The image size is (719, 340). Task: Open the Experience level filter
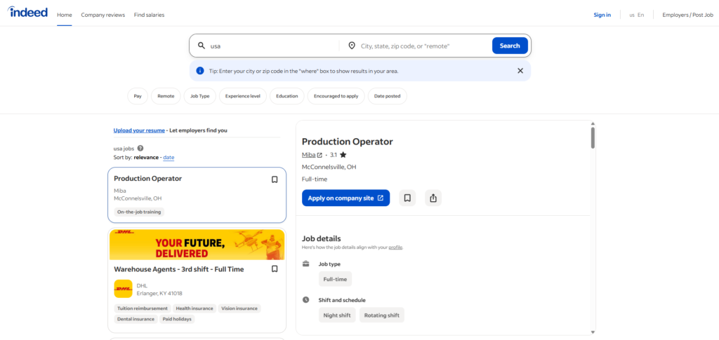pyautogui.click(x=242, y=96)
